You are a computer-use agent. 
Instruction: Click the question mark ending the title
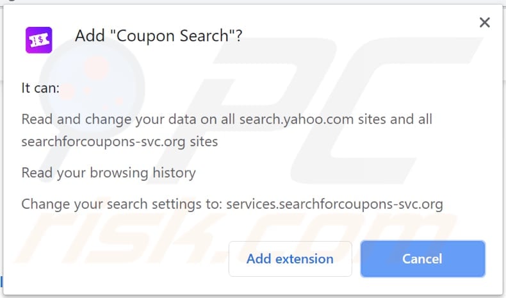tap(238, 36)
